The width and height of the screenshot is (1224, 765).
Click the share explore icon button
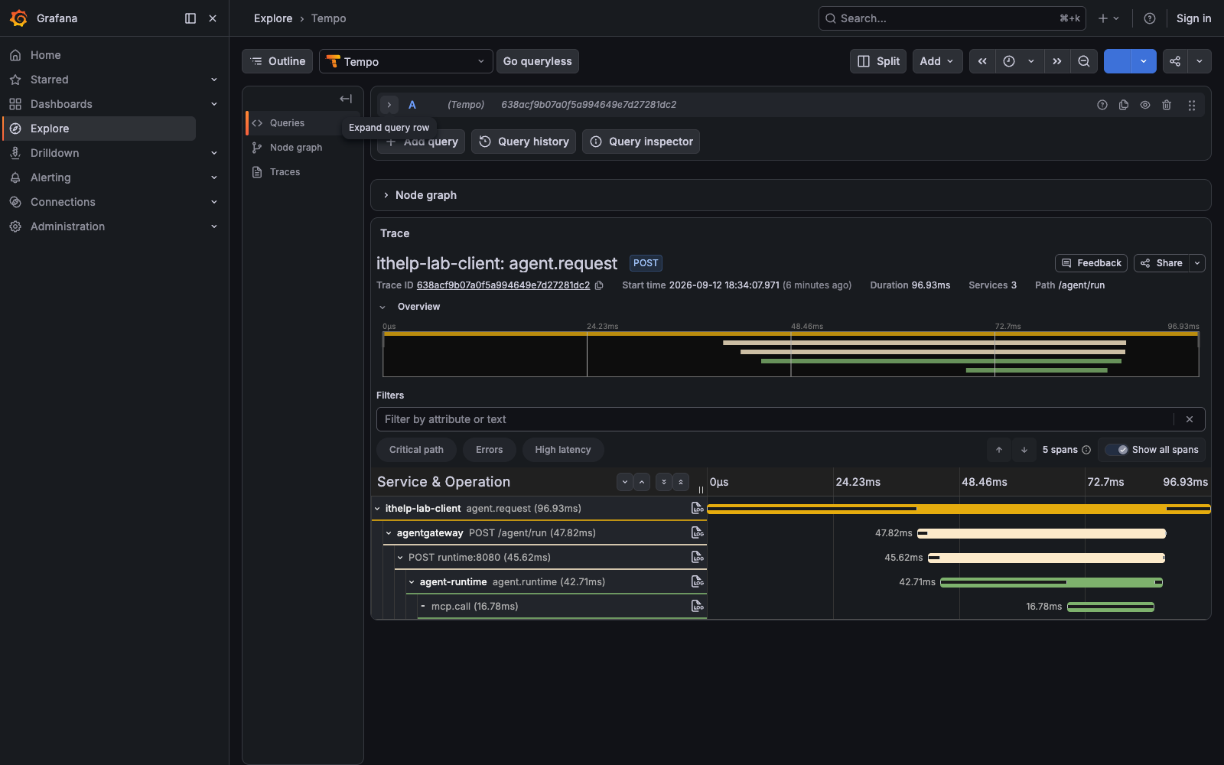[x=1175, y=61]
